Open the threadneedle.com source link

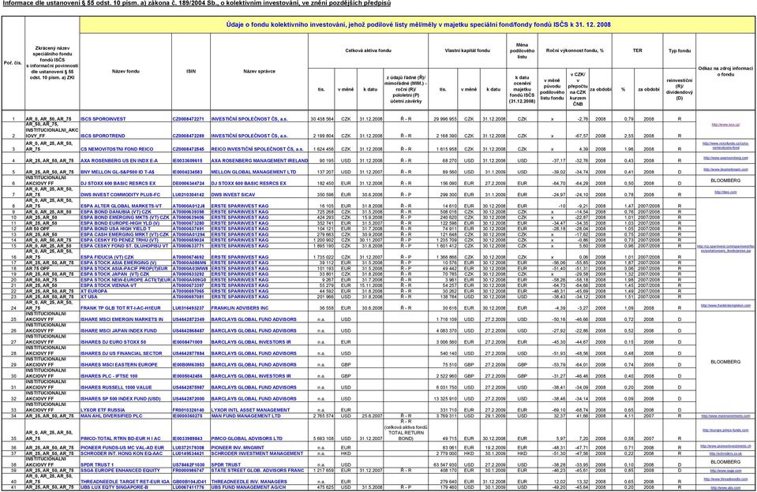[725, 479]
